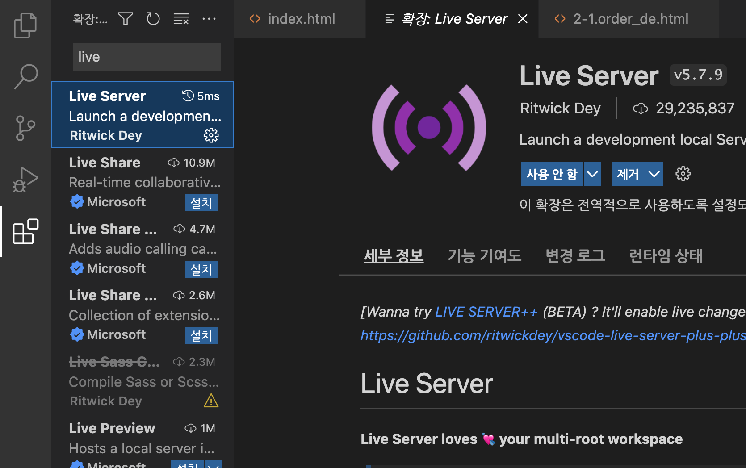Expand the 제거 dropdown arrow

tap(654, 174)
